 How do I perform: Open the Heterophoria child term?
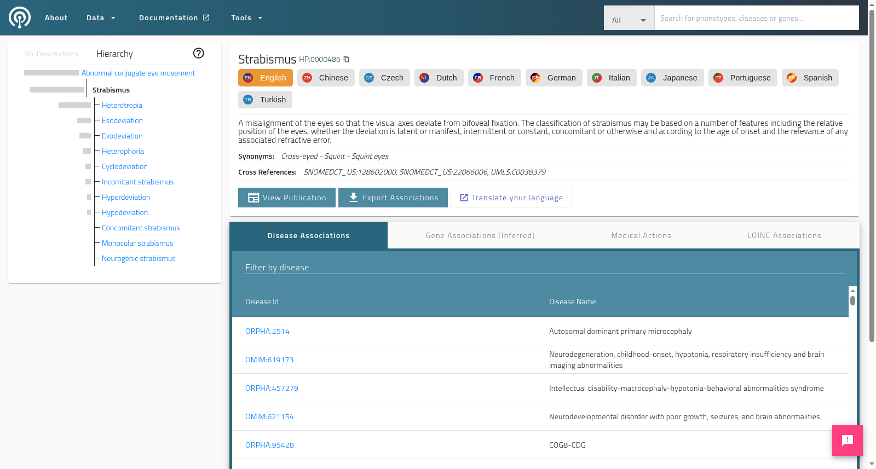tap(123, 151)
